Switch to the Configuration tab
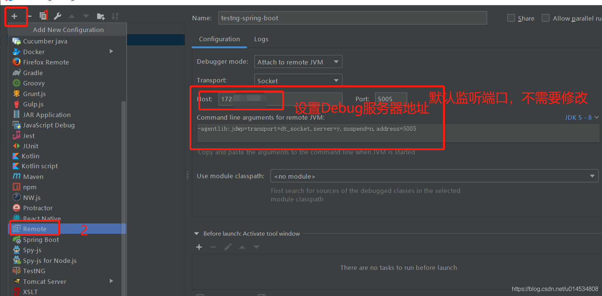This screenshot has height=296, width=602. [x=219, y=39]
